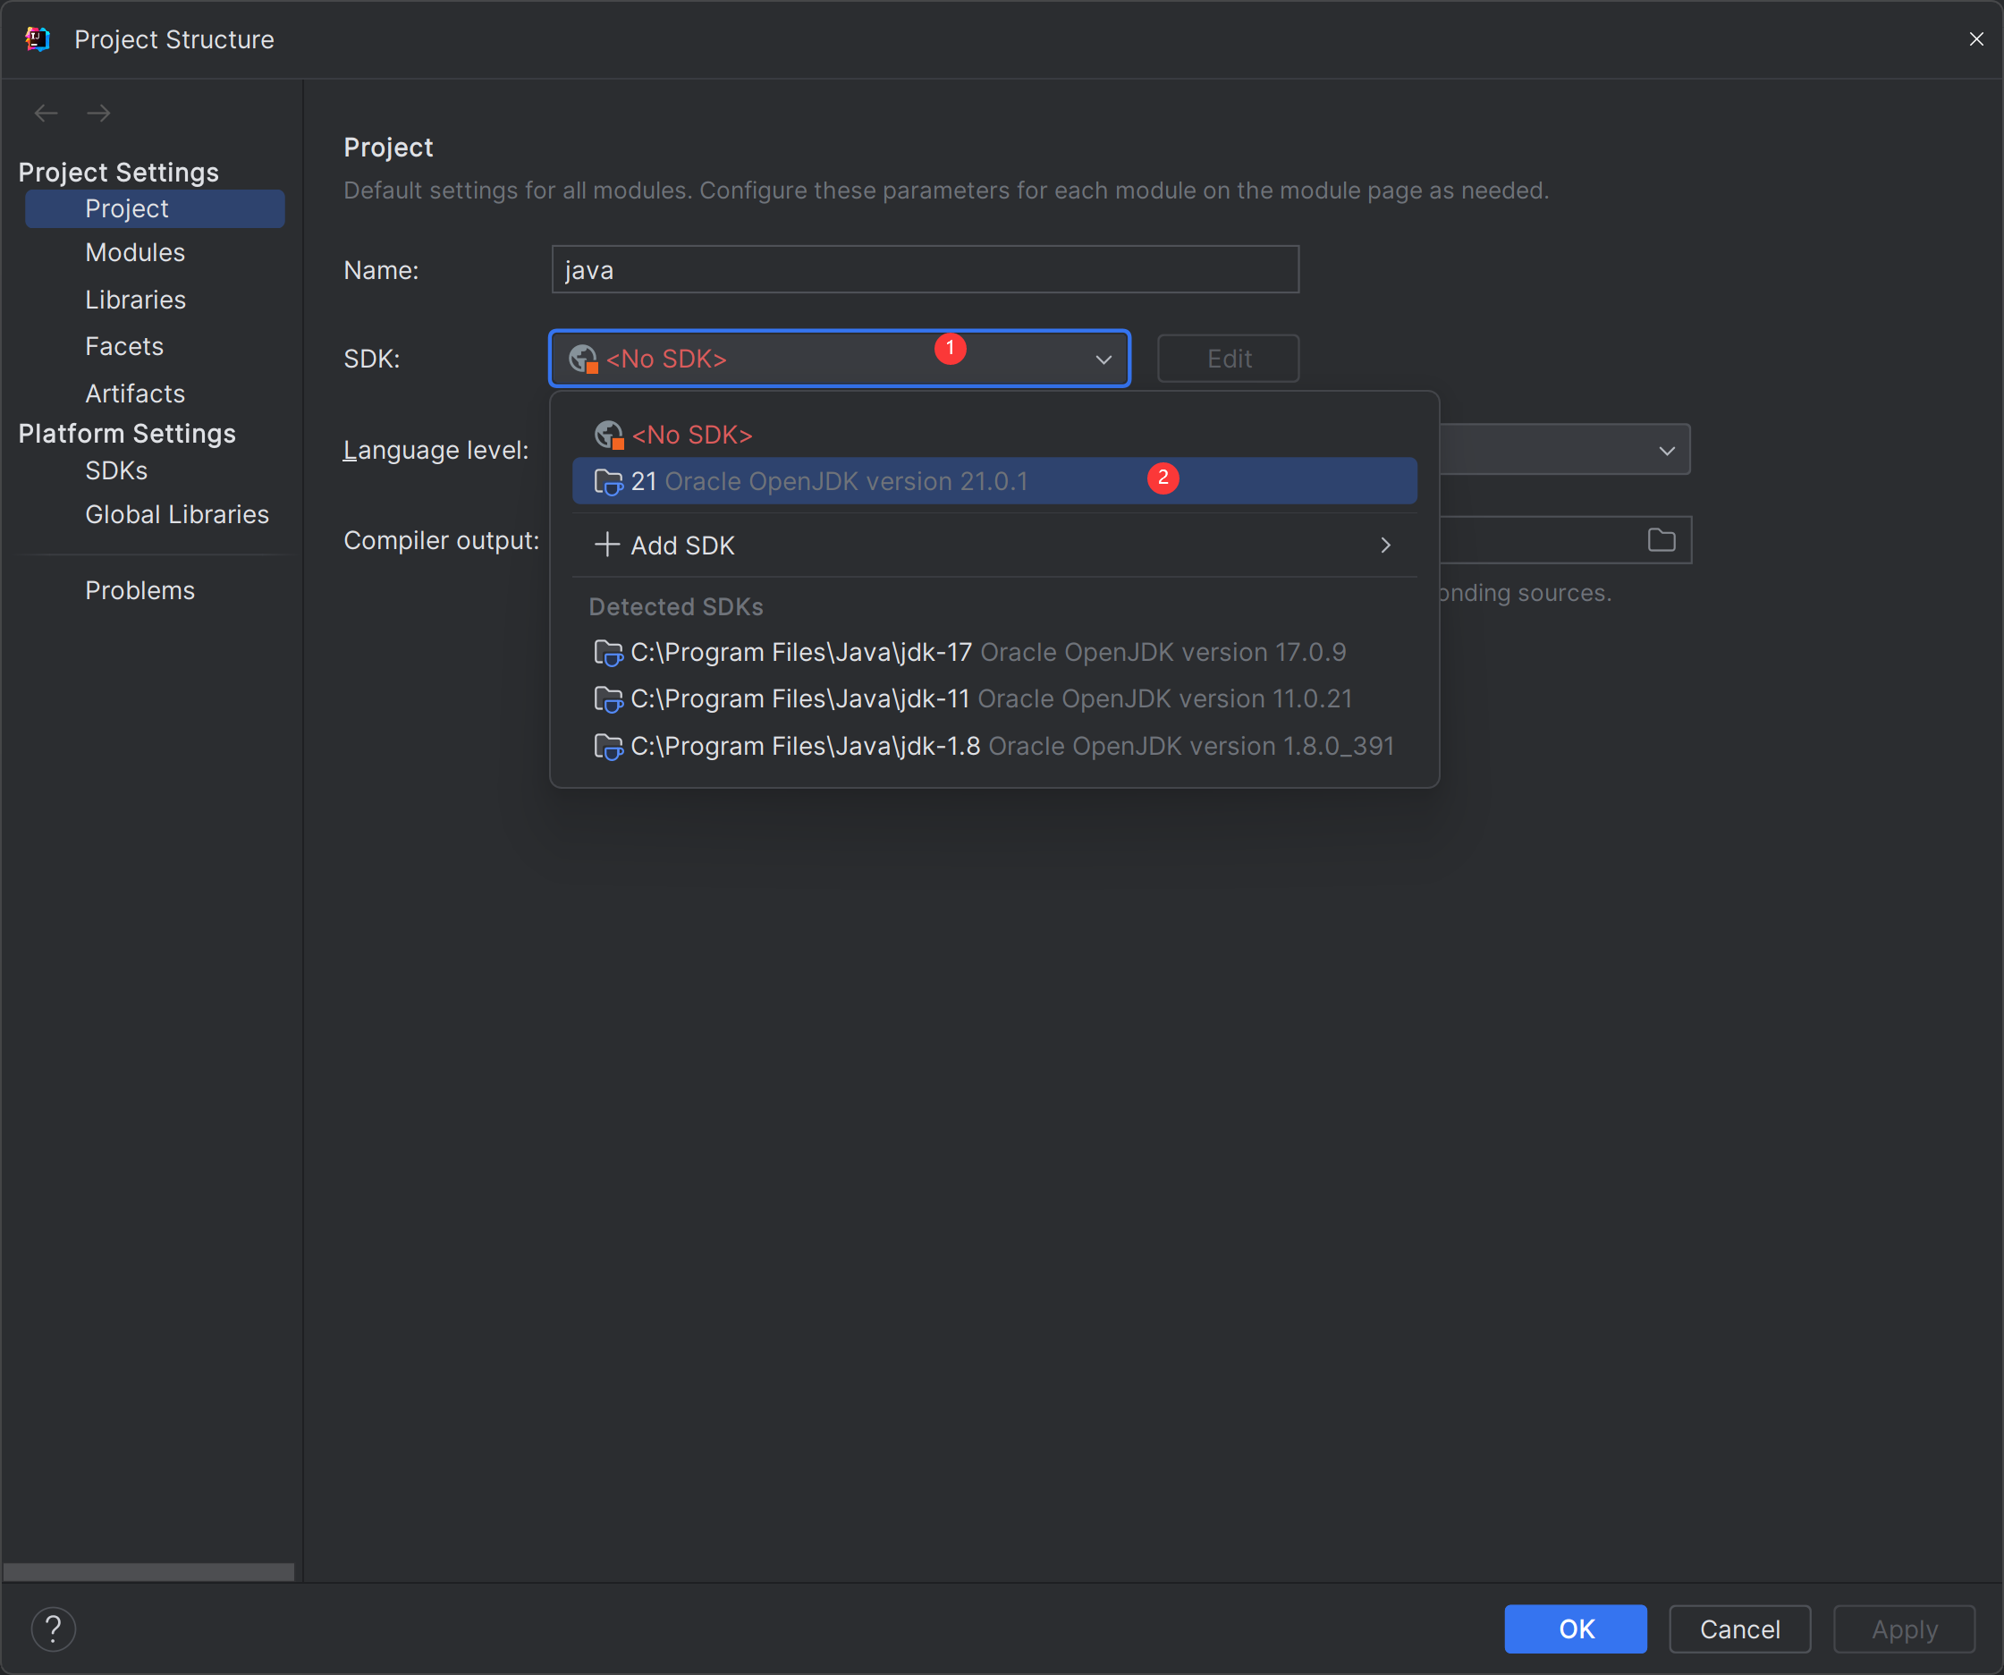Open SDKs under Platform Settings

tap(116, 470)
